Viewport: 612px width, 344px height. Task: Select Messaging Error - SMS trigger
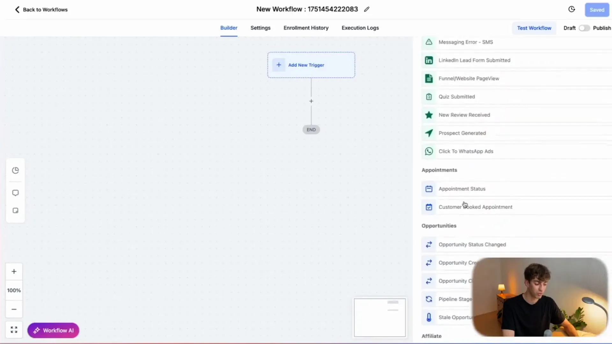coord(517,42)
